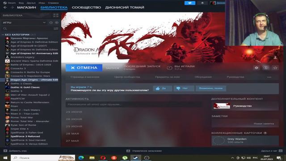Open the Руководства link
The height and width of the screenshot is (161, 286).
(236, 77)
